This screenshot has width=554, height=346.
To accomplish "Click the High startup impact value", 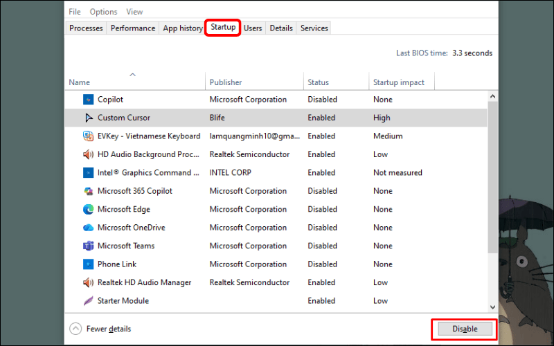I will (x=382, y=118).
